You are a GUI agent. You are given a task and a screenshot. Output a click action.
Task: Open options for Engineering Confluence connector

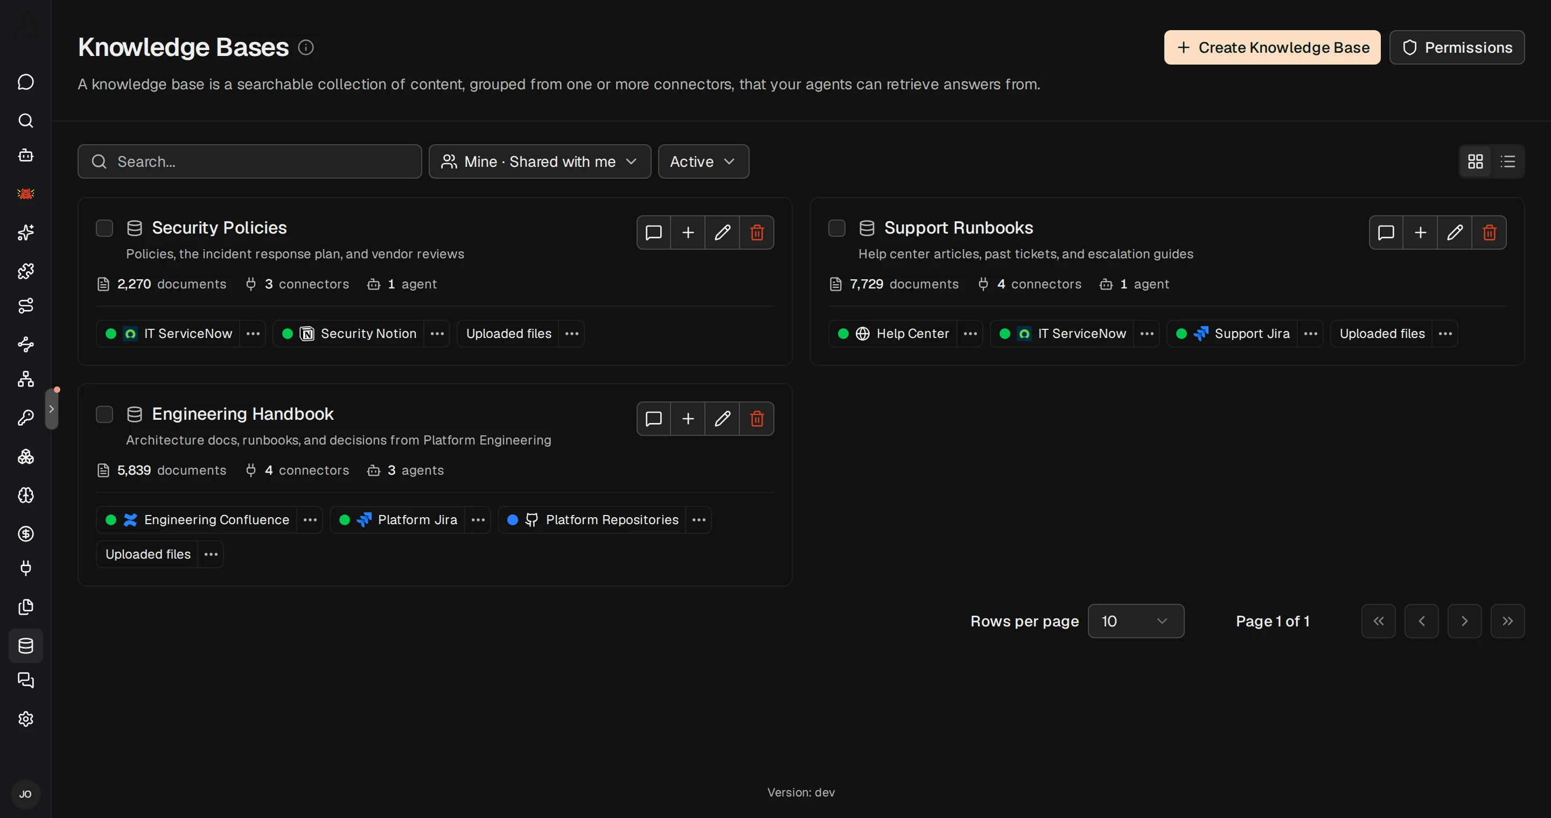tap(310, 520)
